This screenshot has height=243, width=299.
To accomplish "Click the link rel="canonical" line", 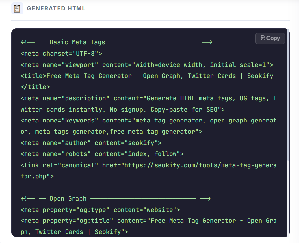I will [x=149, y=165].
